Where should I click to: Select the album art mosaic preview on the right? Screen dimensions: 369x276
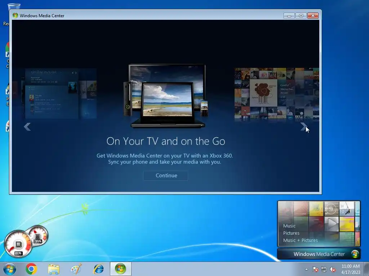click(x=277, y=93)
